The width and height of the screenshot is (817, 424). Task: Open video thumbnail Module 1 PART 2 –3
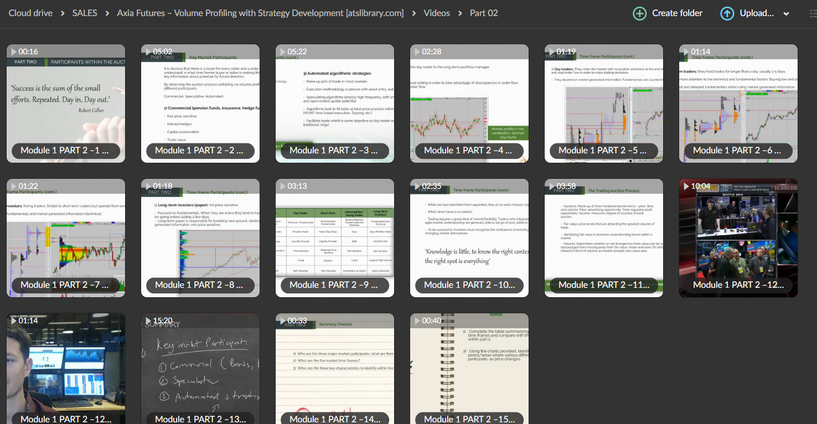335,104
